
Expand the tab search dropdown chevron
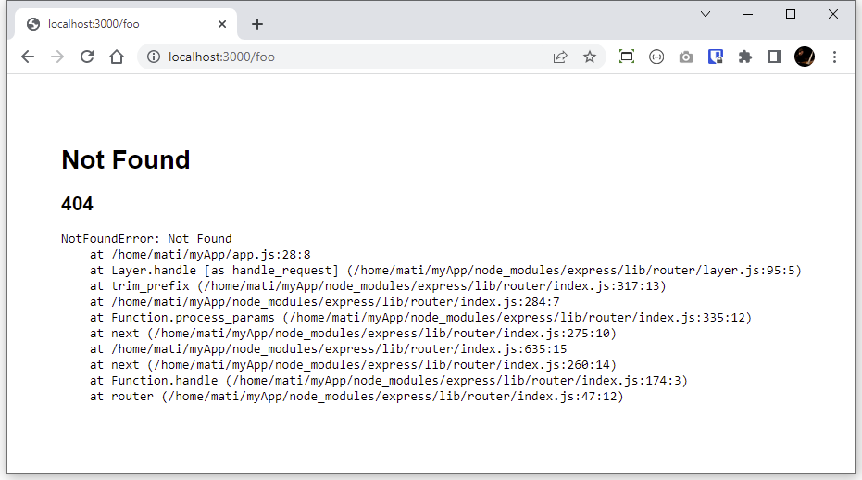click(706, 14)
